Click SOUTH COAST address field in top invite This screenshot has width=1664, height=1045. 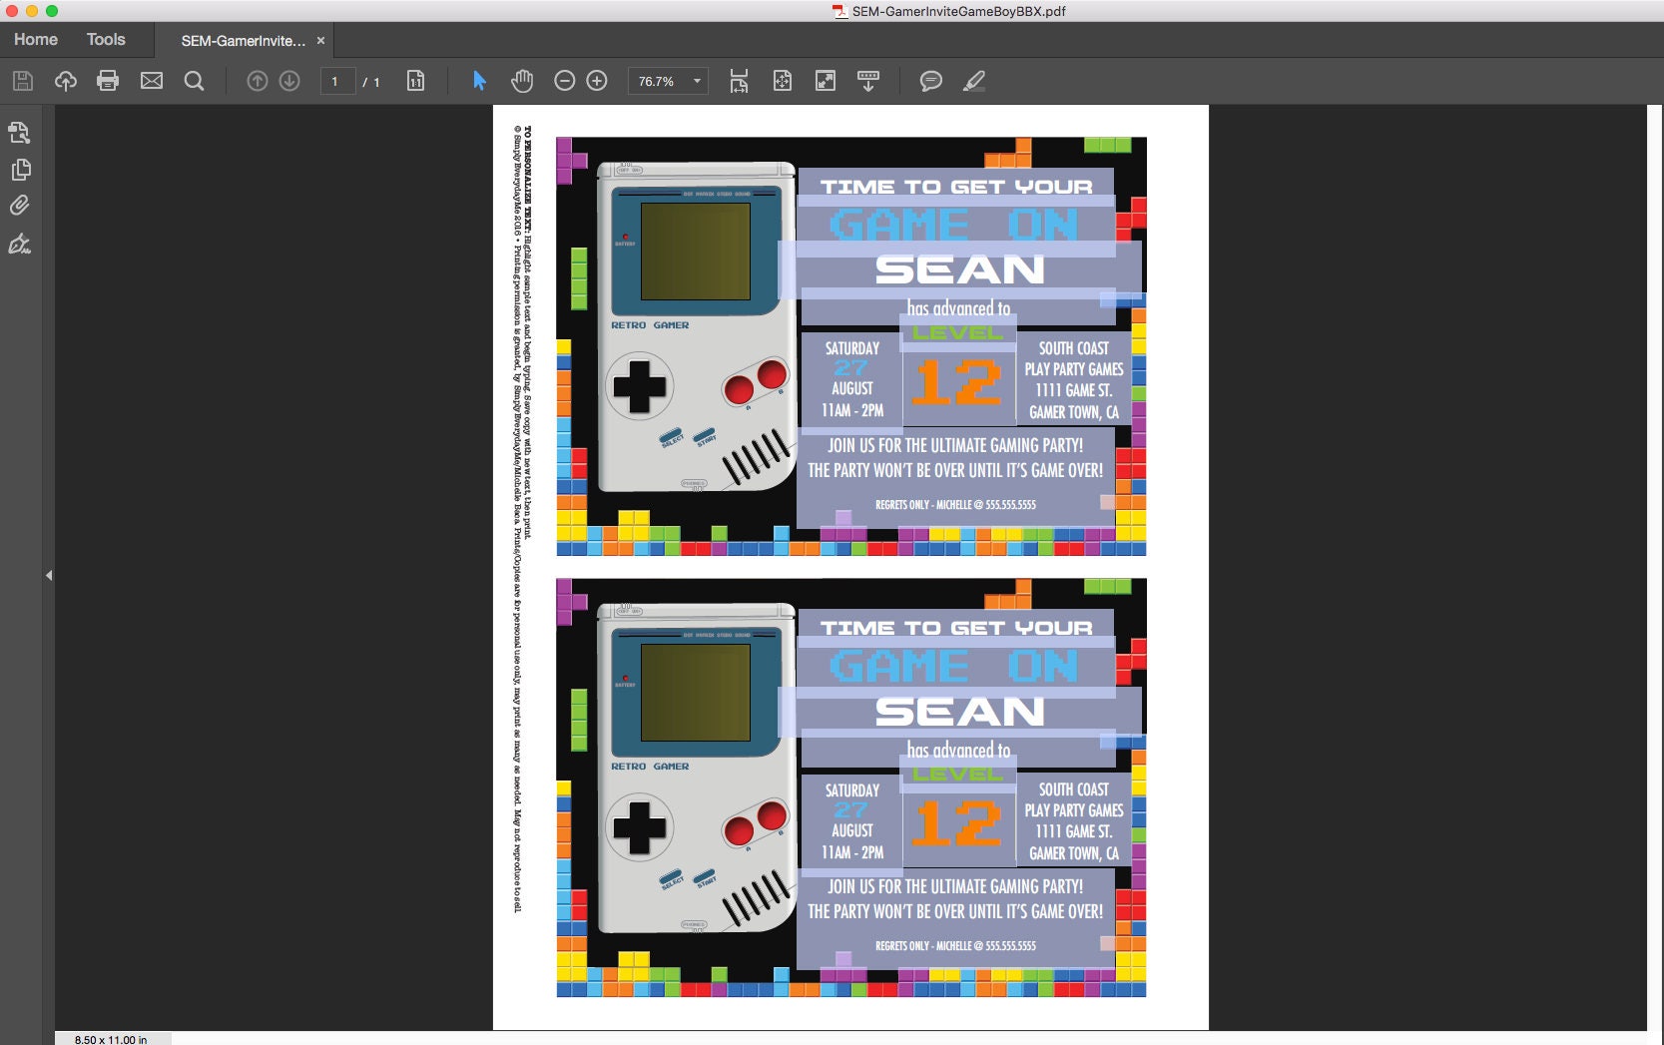click(1074, 380)
